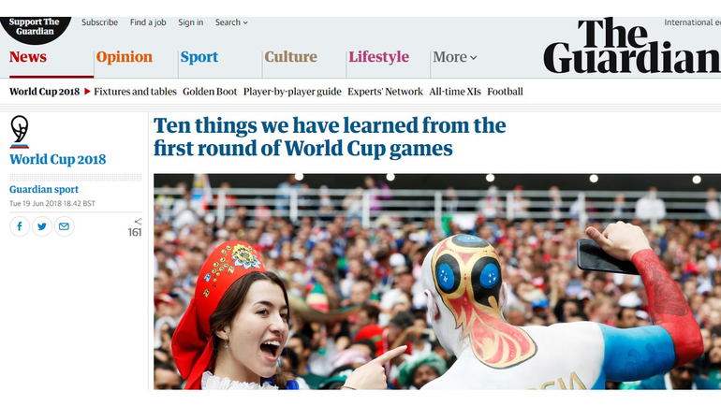Viewport: 721px width, 406px height.
Task: Click the Support The Guardian badge
Action: point(36,30)
